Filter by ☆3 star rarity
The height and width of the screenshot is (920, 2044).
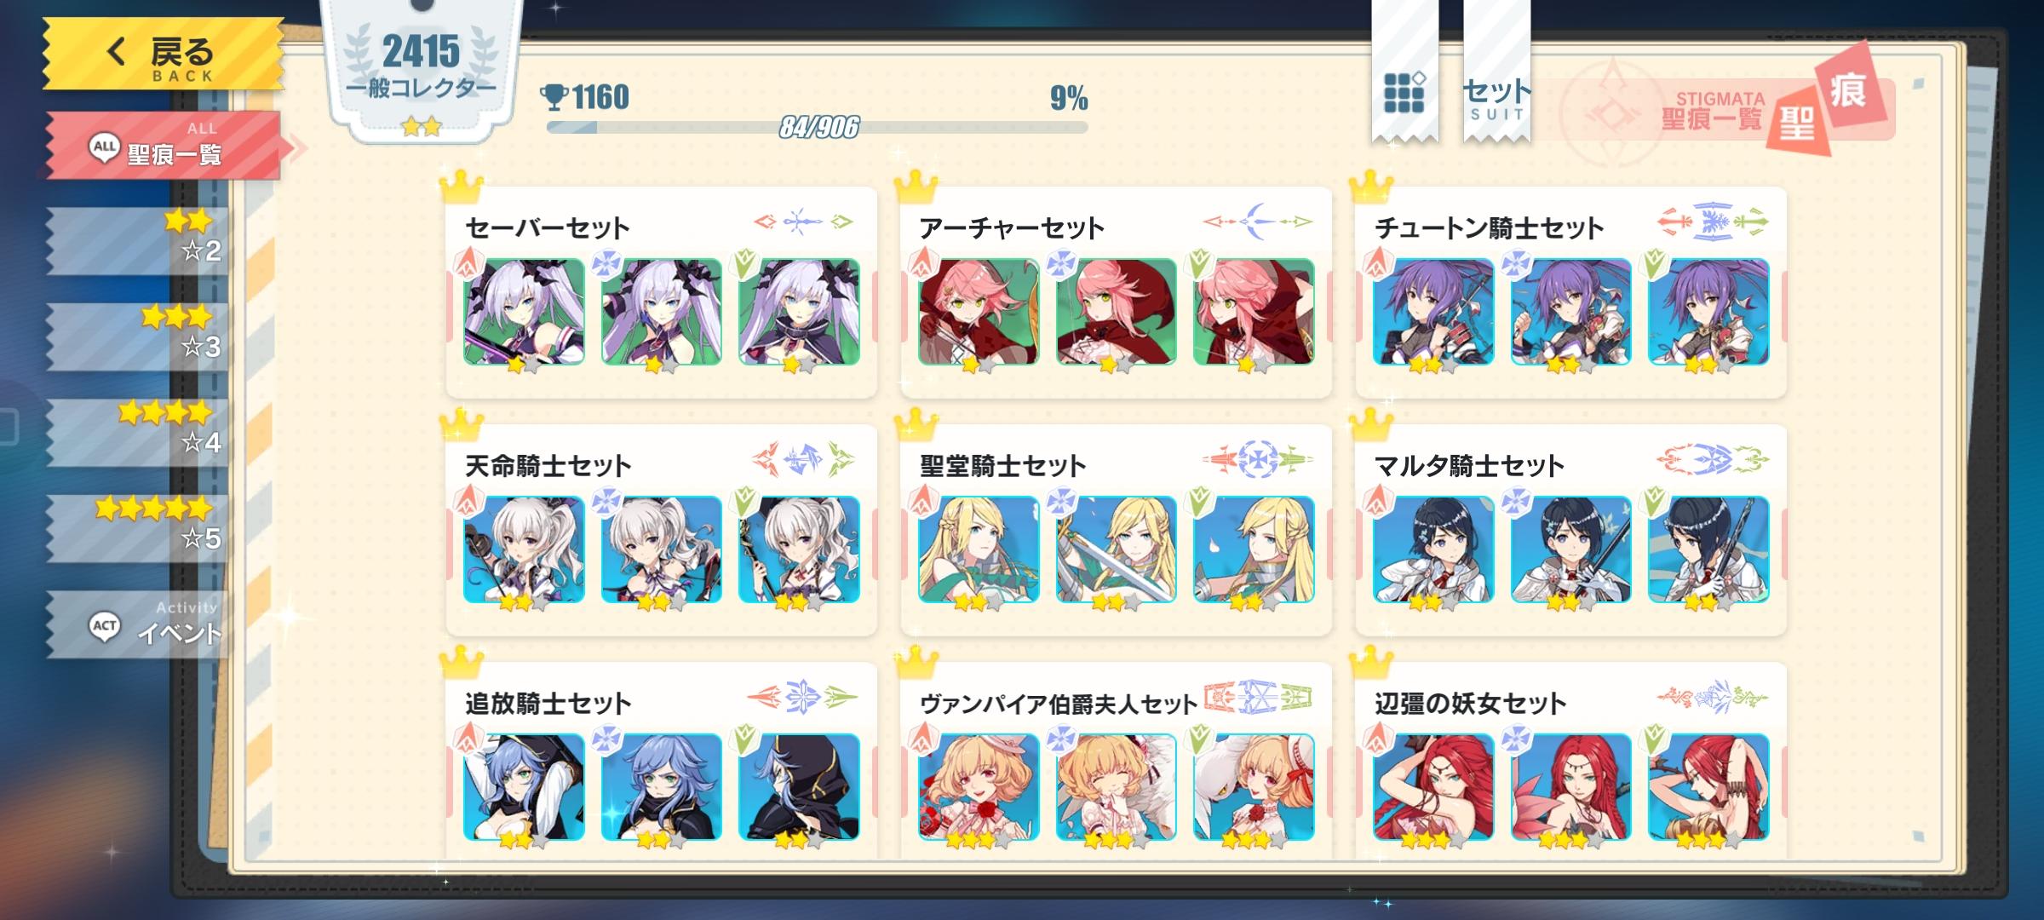tap(136, 336)
